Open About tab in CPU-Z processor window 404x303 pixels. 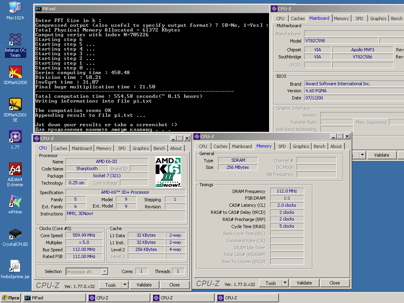click(176, 148)
